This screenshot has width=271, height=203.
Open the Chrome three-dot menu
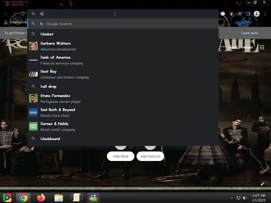265,14
